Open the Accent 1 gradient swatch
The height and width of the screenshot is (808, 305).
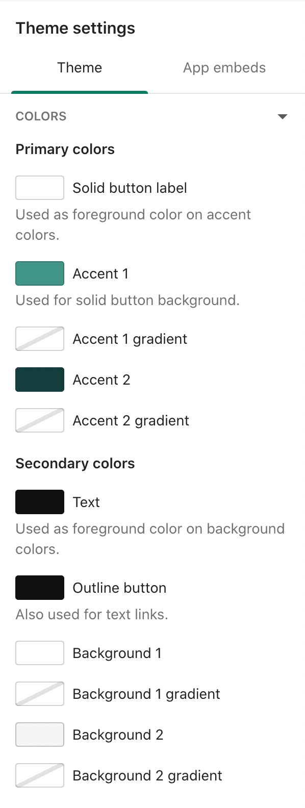click(x=40, y=339)
